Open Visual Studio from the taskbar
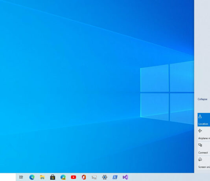The height and width of the screenshot is (181, 210). pos(125,177)
